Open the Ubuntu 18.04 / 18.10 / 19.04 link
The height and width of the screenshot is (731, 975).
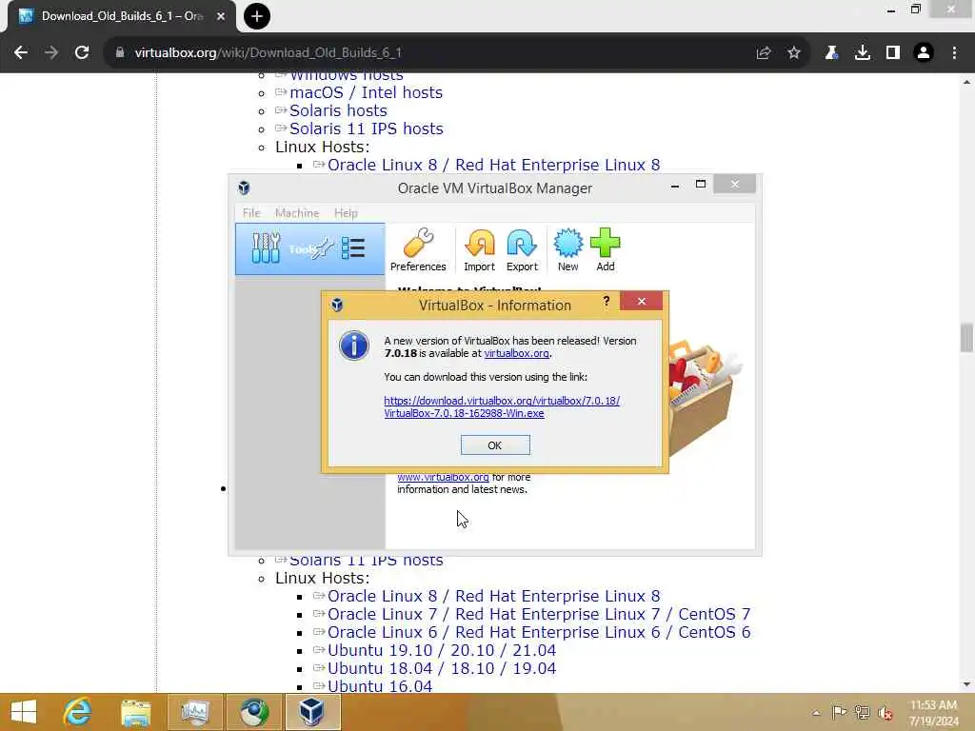click(x=442, y=668)
